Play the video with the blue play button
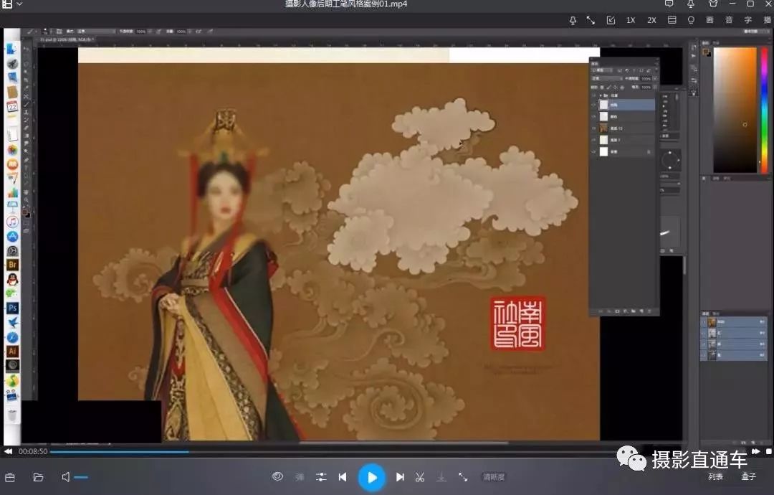 [372, 477]
